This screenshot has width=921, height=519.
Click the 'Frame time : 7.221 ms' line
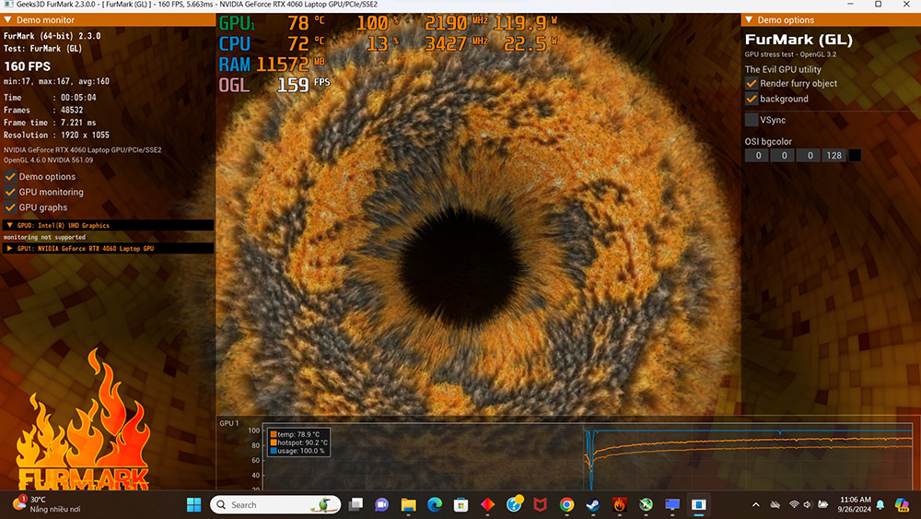coord(50,123)
